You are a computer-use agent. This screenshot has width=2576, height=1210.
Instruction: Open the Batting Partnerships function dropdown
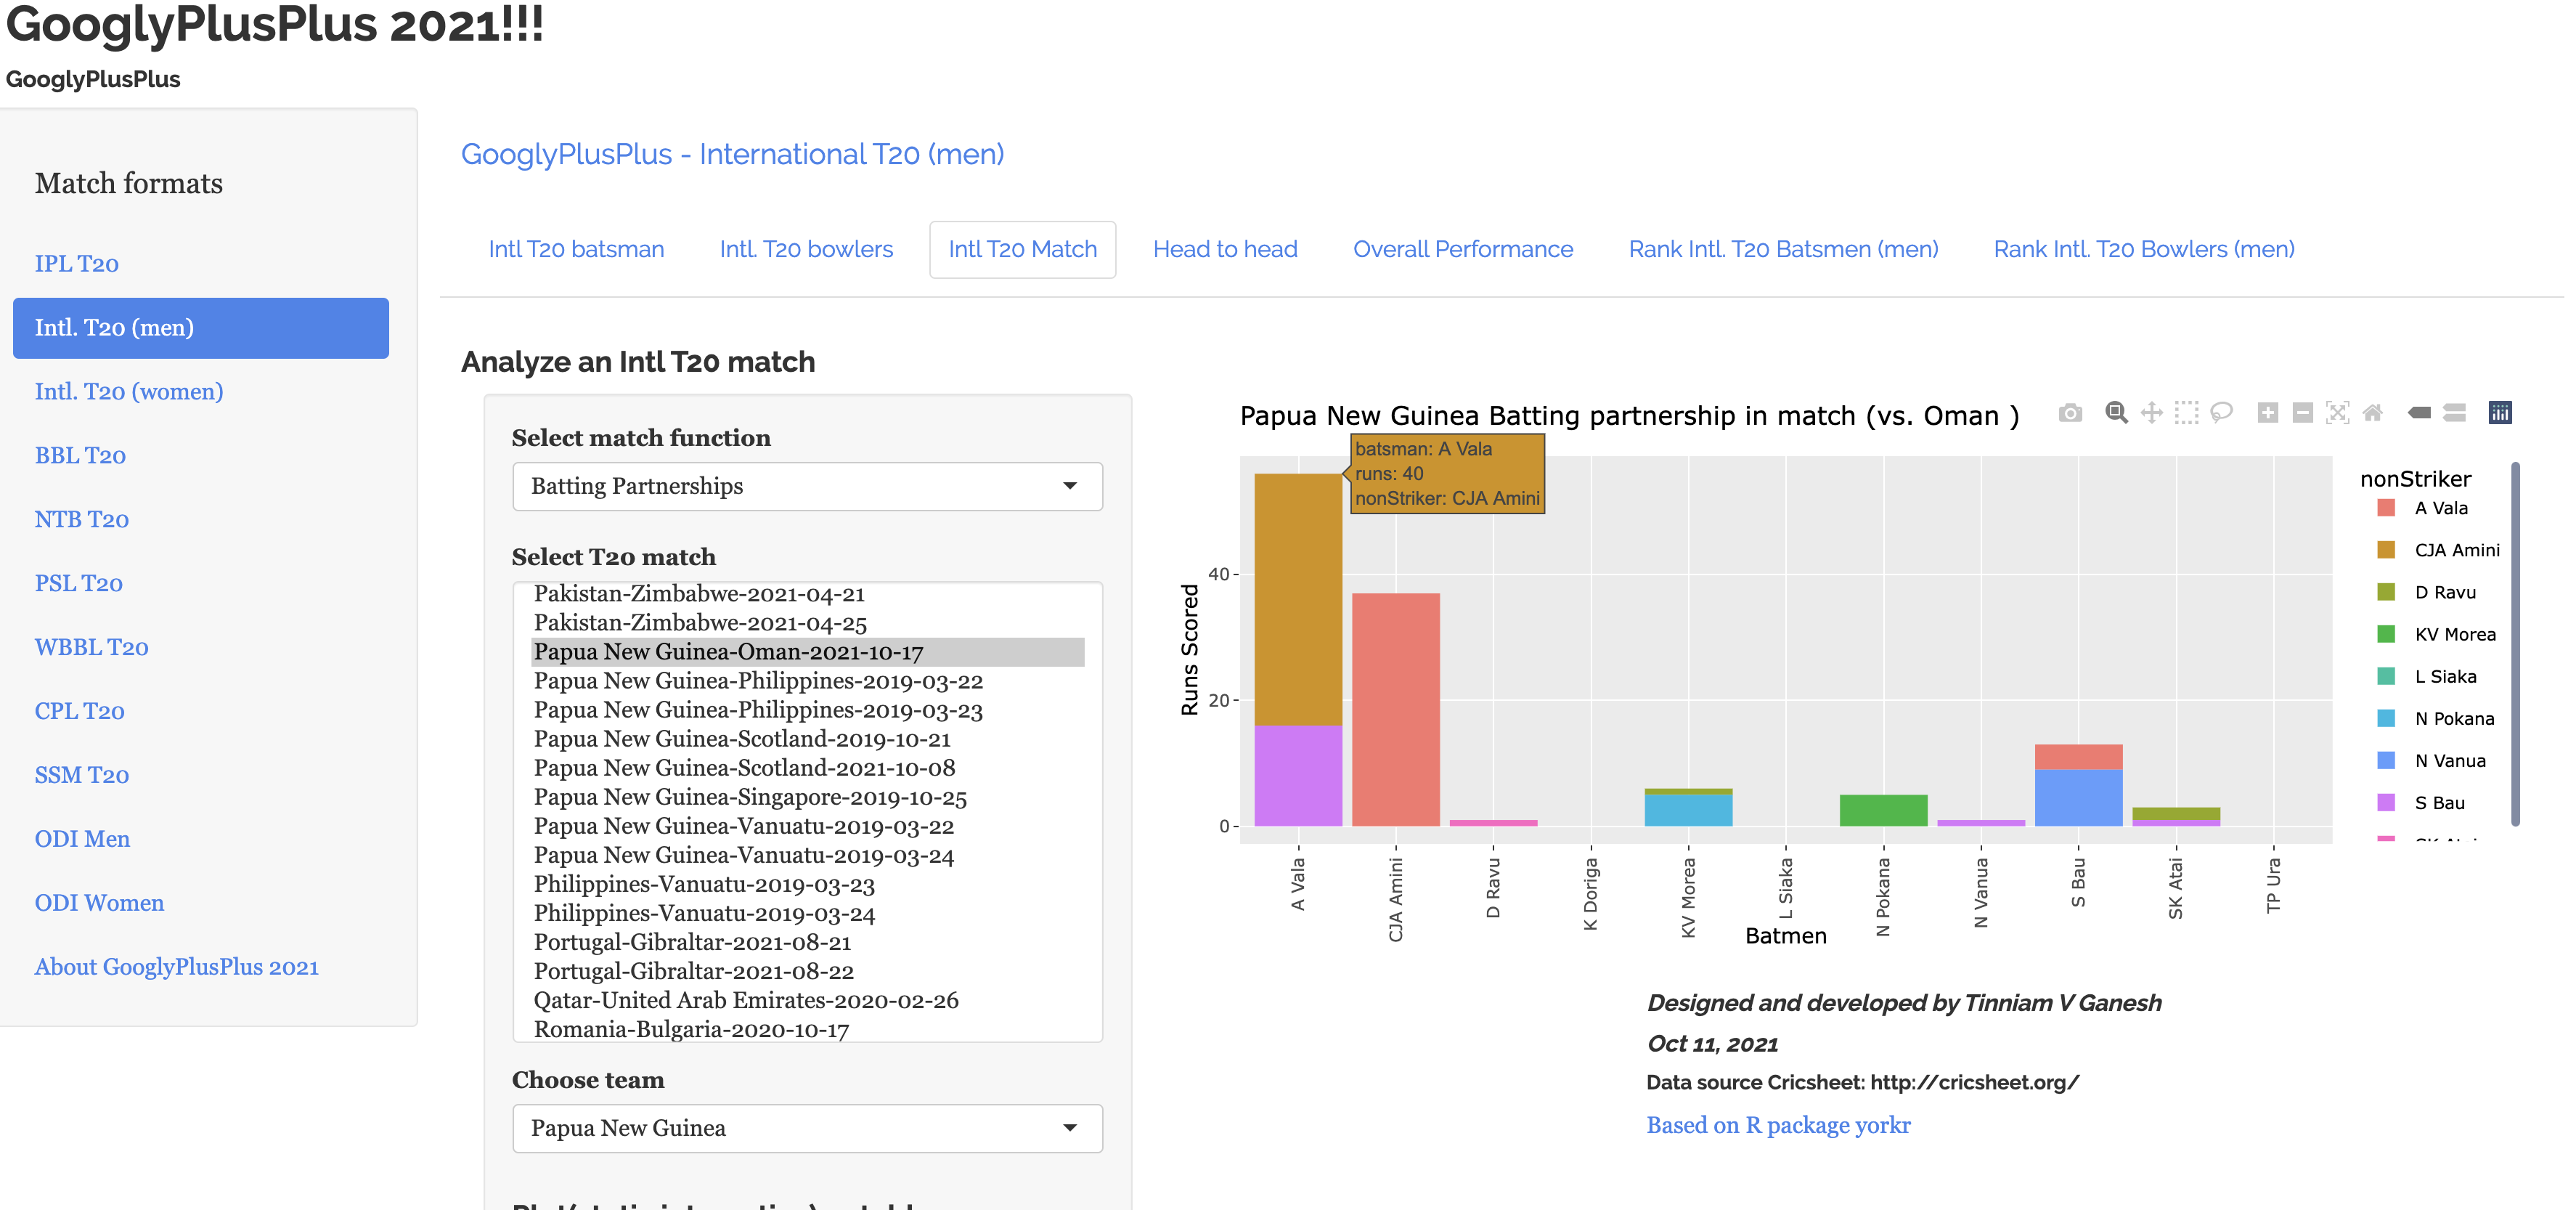807,486
